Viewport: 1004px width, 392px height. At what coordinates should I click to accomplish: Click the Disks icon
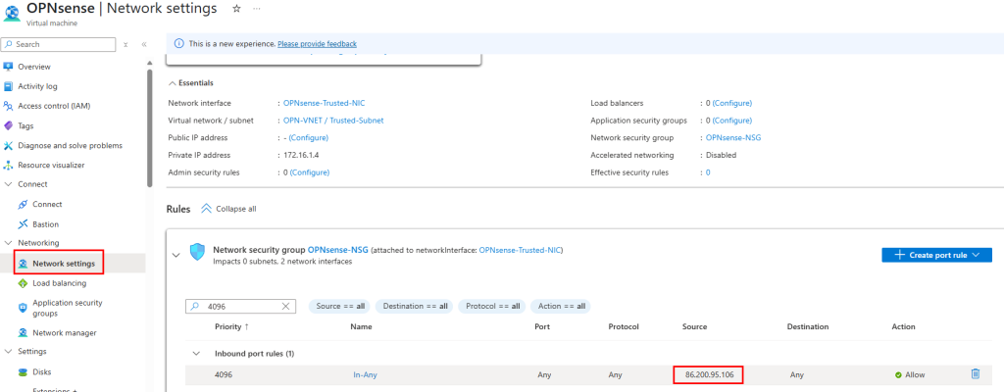24,372
